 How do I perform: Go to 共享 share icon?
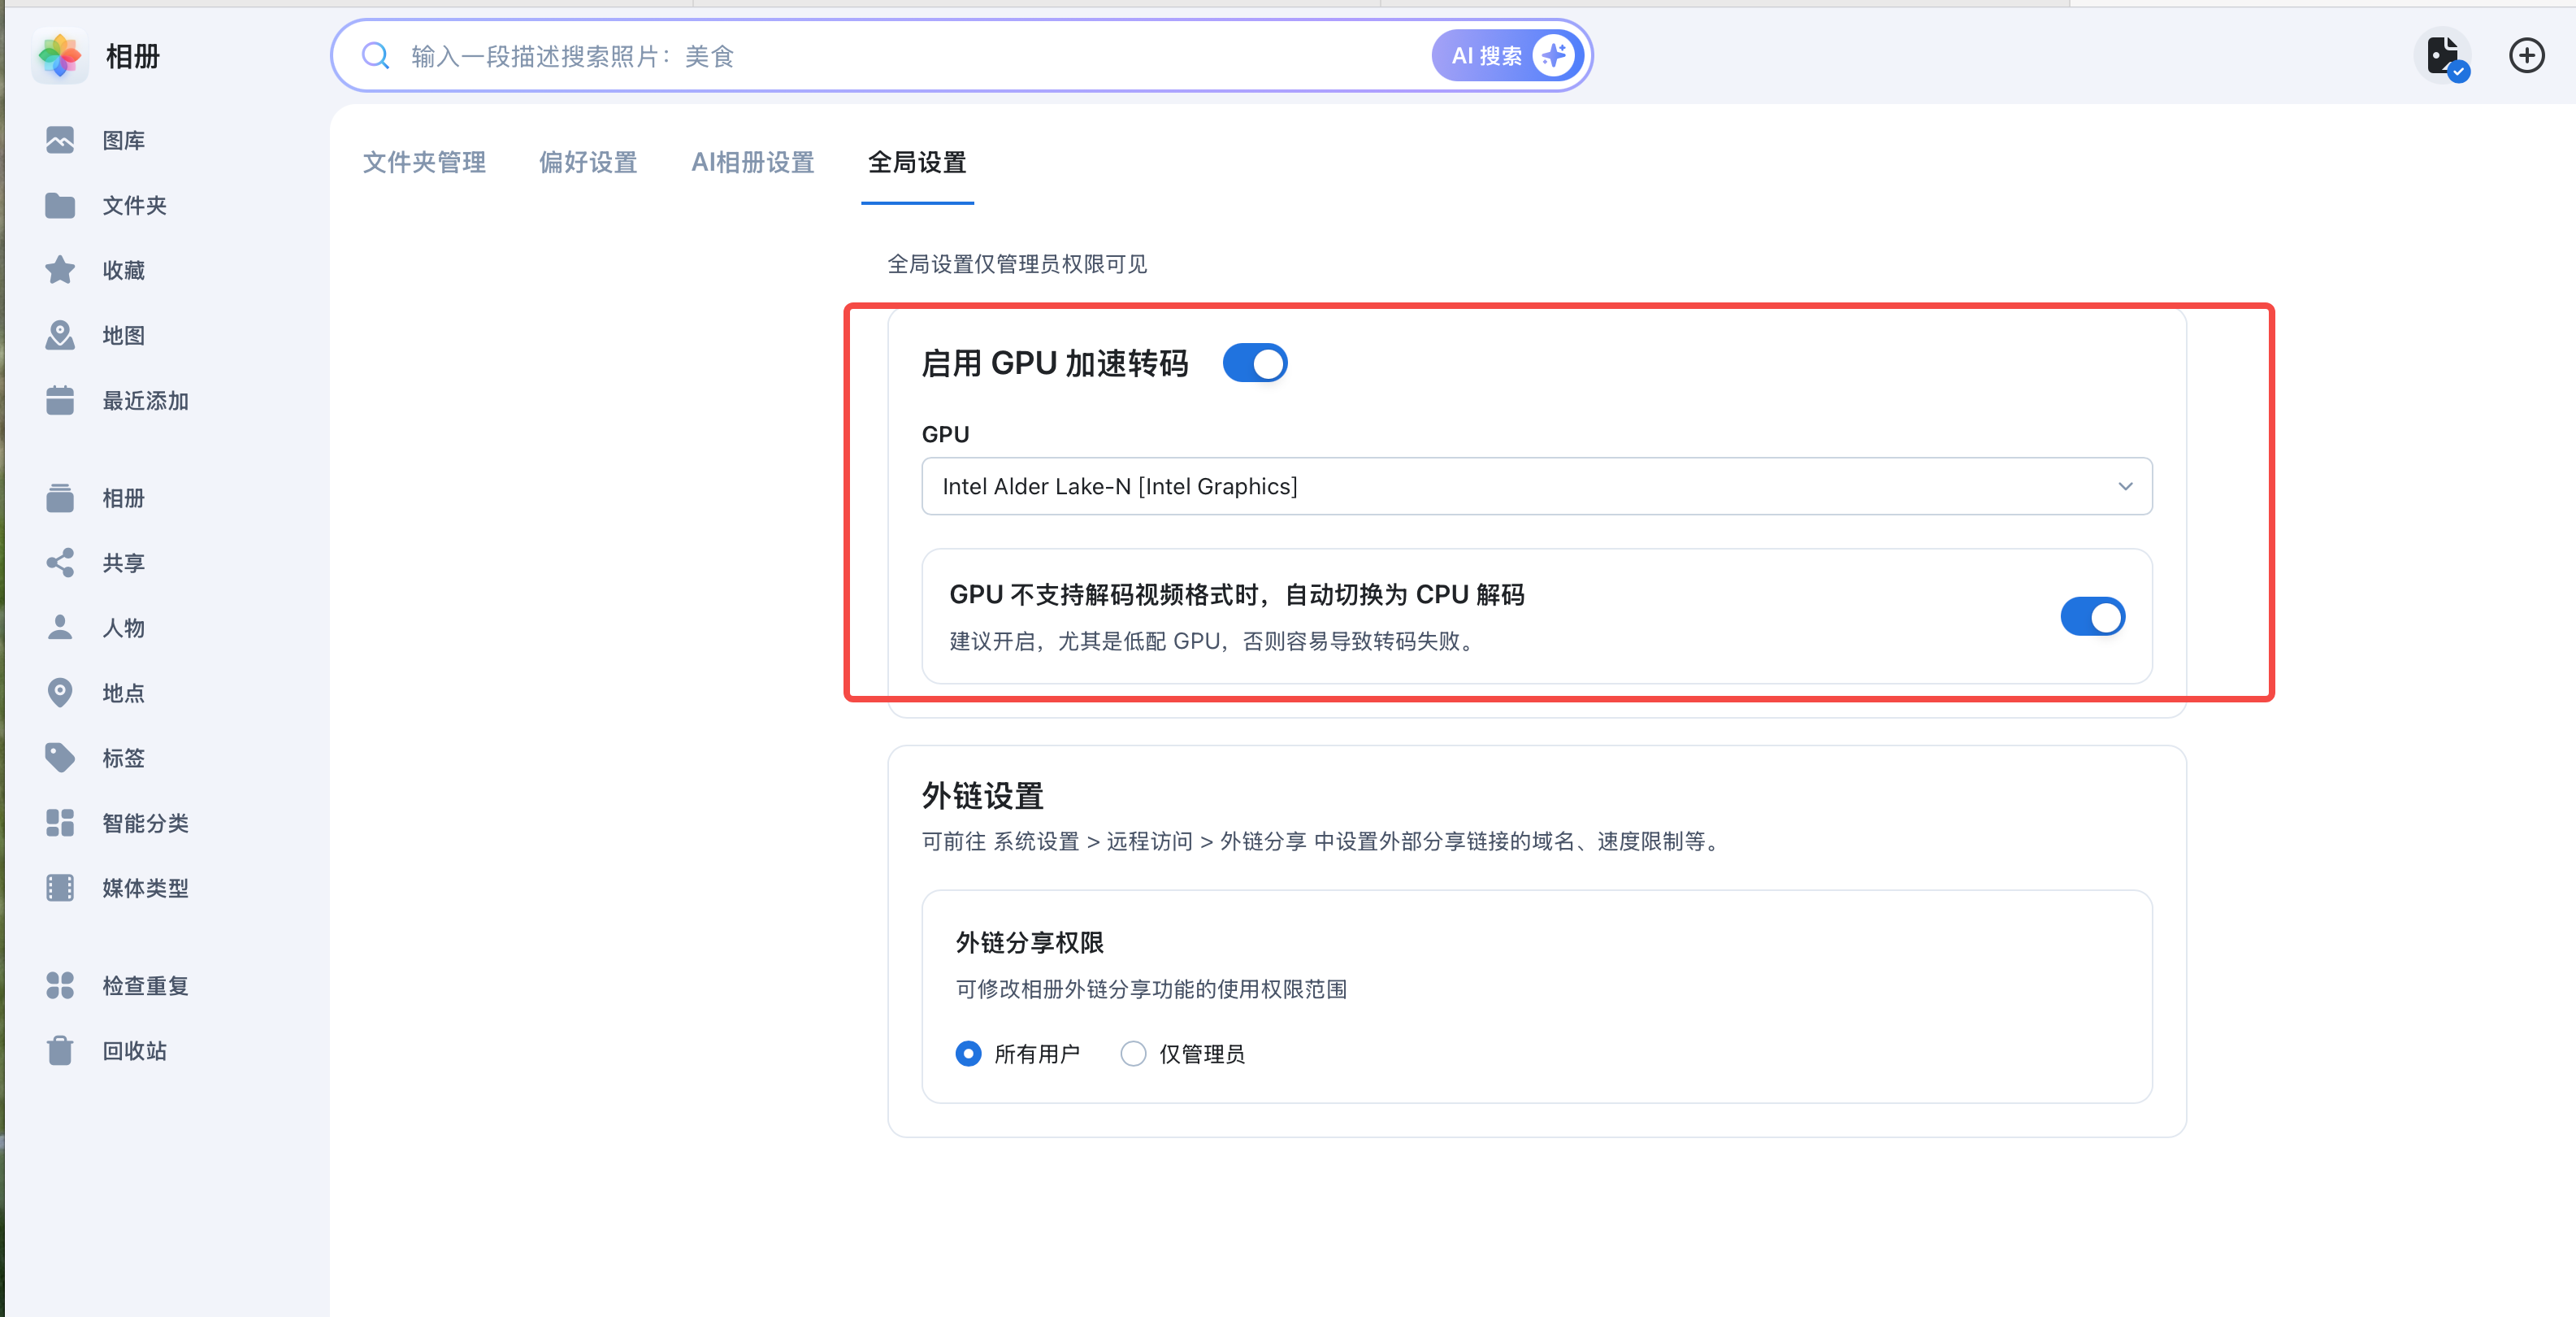point(60,563)
